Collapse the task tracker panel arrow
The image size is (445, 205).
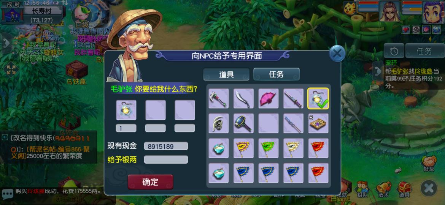tap(378, 71)
